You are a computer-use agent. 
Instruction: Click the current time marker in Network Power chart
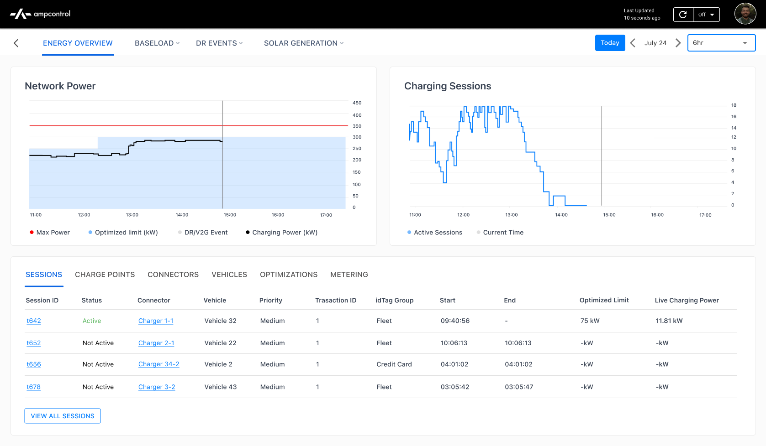(x=222, y=155)
